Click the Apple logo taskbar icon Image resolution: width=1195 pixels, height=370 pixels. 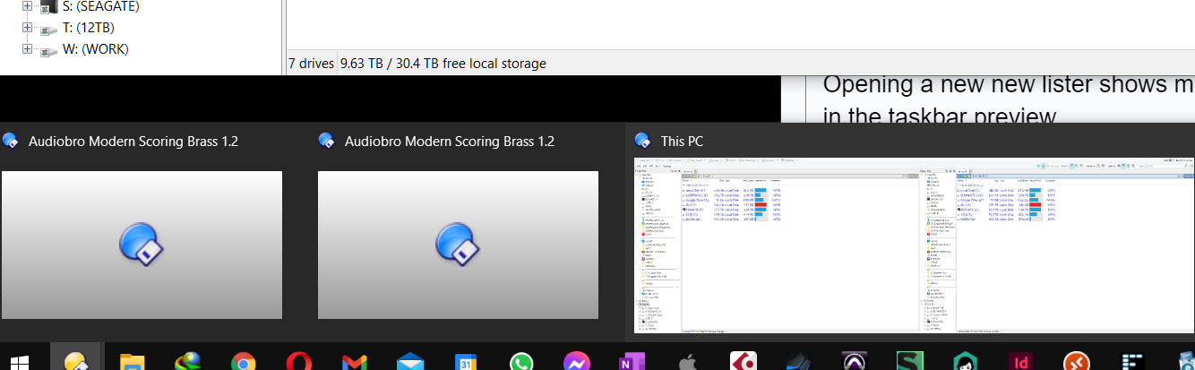coord(688,362)
